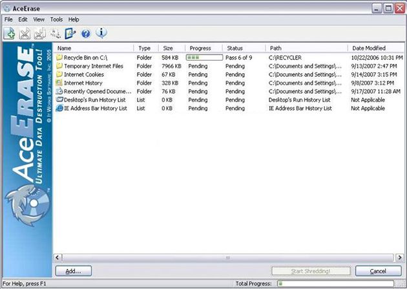Click the 9/17/2007 11:28 AM date cell
This screenshot has width=407, height=289.
pyautogui.click(x=375, y=91)
